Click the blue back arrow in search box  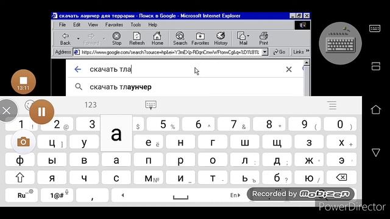(77, 69)
